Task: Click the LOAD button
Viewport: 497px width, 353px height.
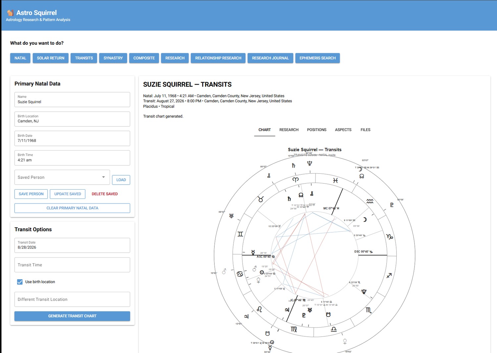Action: click(121, 180)
